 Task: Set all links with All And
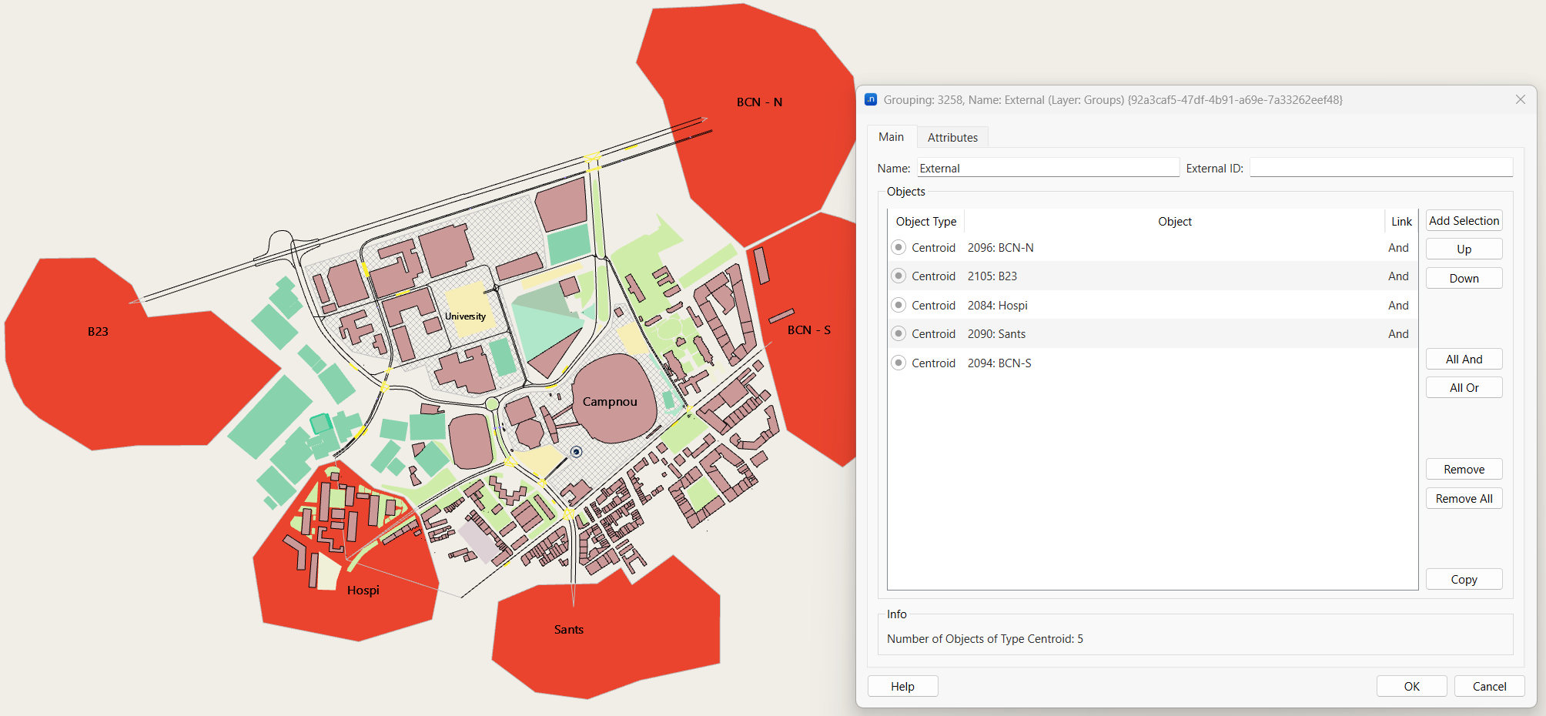point(1463,360)
